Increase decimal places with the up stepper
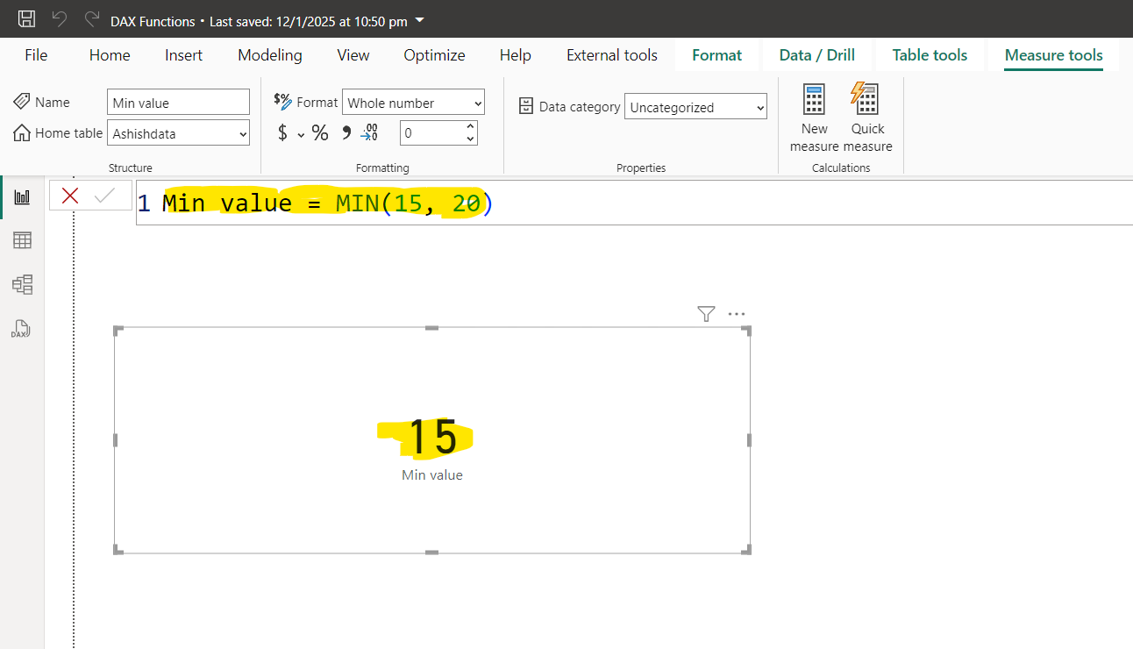This screenshot has width=1133, height=649. tap(470, 126)
